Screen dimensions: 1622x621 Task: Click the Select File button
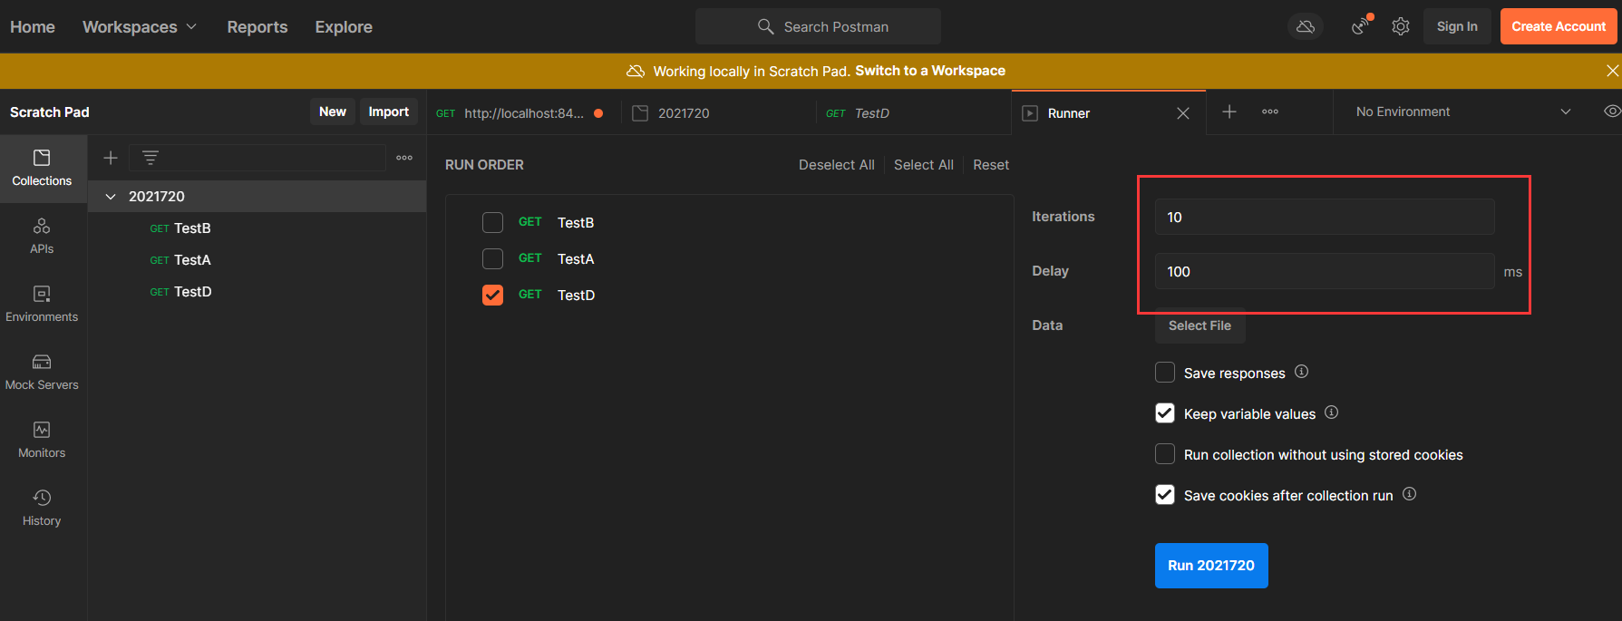pos(1200,325)
